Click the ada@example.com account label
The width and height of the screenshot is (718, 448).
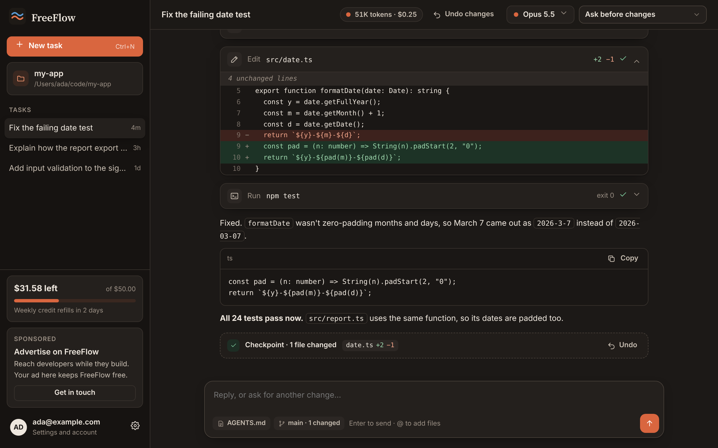click(x=66, y=422)
